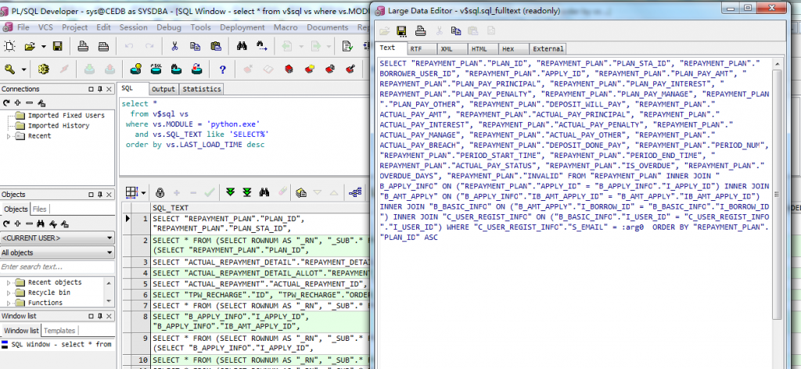Switch to the Statistics tab

201,89
